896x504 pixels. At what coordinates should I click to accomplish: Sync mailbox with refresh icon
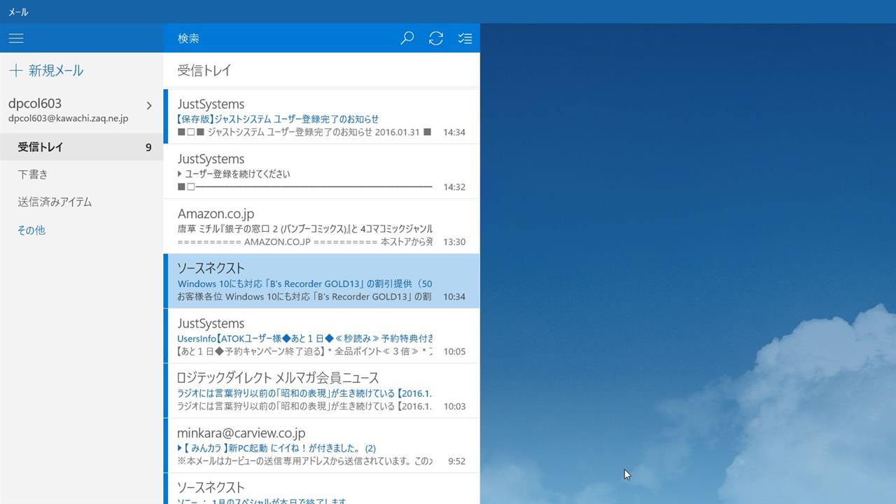point(436,38)
